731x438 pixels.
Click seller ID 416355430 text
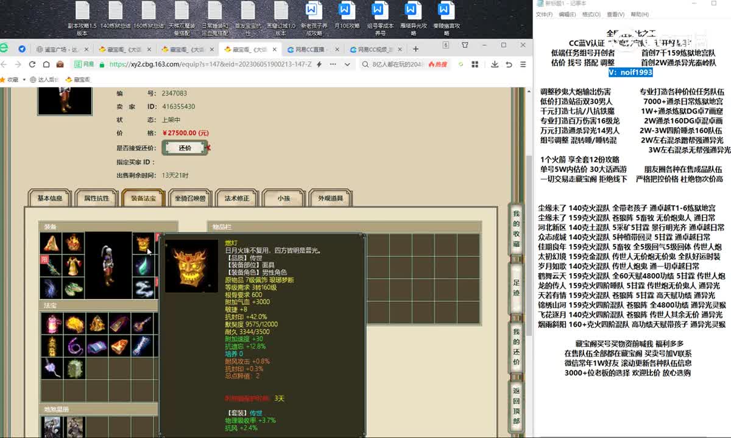tap(178, 106)
